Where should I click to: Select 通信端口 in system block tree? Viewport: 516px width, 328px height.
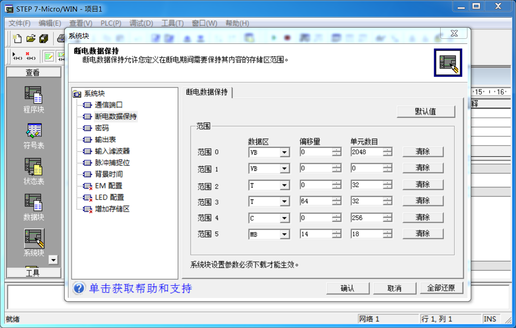click(109, 105)
